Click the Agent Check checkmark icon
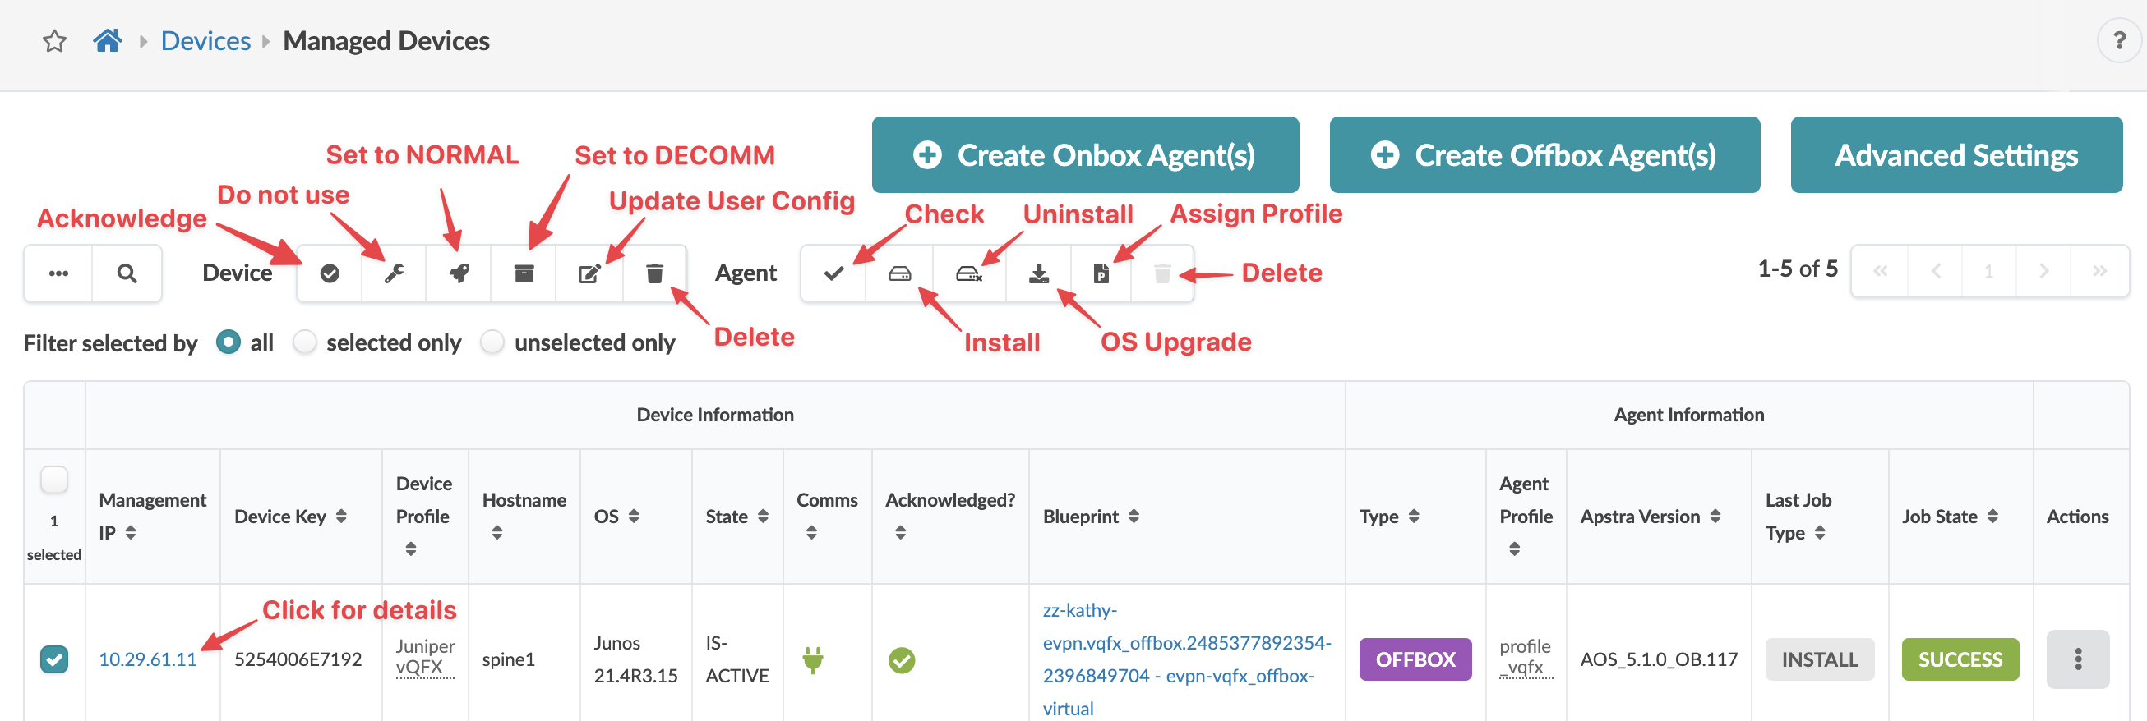Screen dimensions: 2147x721 [x=833, y=273]
